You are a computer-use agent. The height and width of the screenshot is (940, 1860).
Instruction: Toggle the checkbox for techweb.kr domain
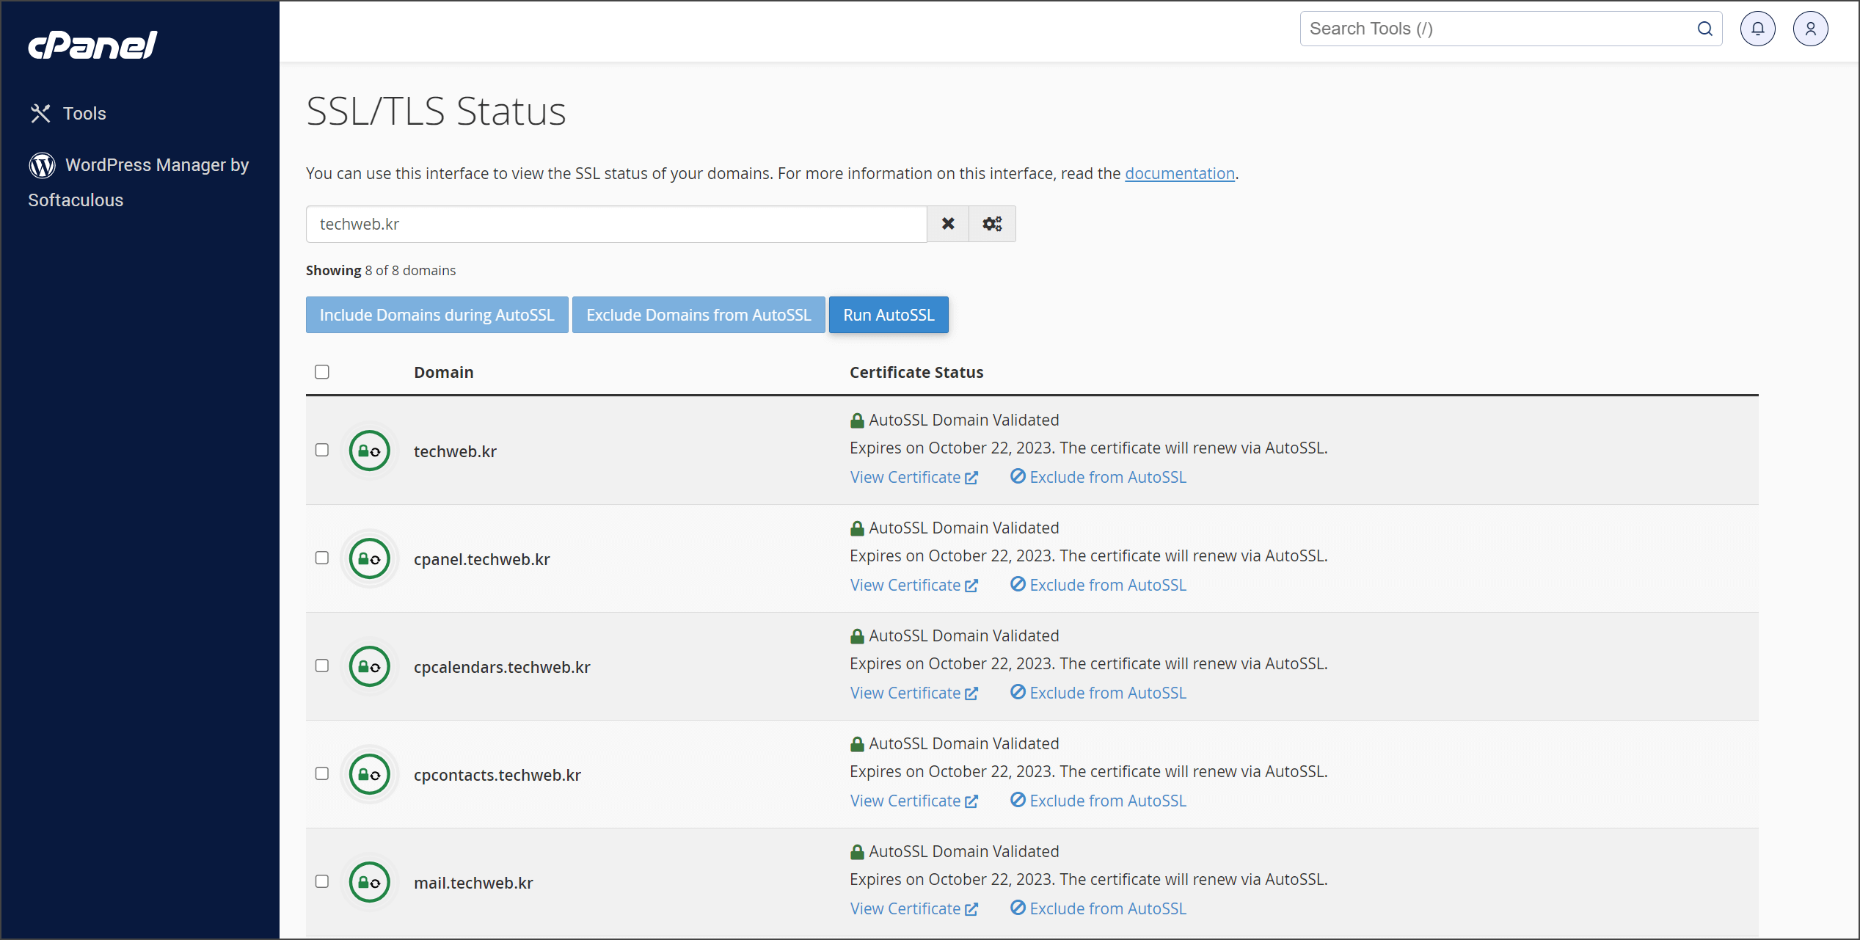click(x=321, y=450)
